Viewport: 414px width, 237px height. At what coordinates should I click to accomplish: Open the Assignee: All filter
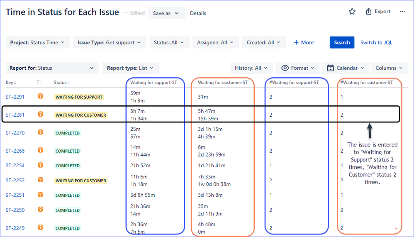[x=215, y=42]
